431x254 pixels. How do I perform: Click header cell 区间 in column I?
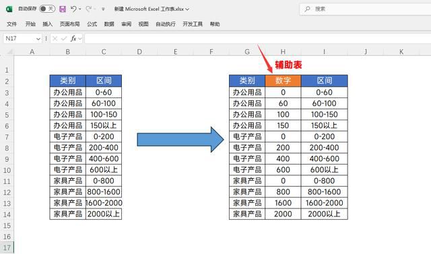coord(325,81)
